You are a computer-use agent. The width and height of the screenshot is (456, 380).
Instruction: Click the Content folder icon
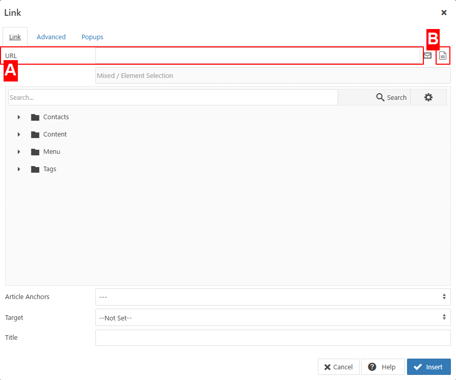[x=35, y=134]
